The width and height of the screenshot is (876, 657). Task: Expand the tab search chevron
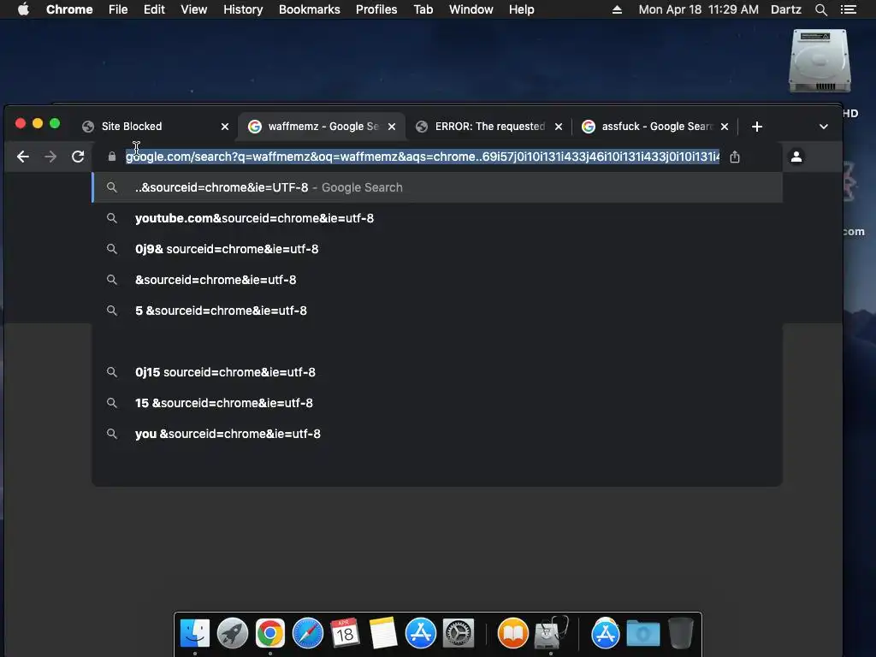click(824, 127)
